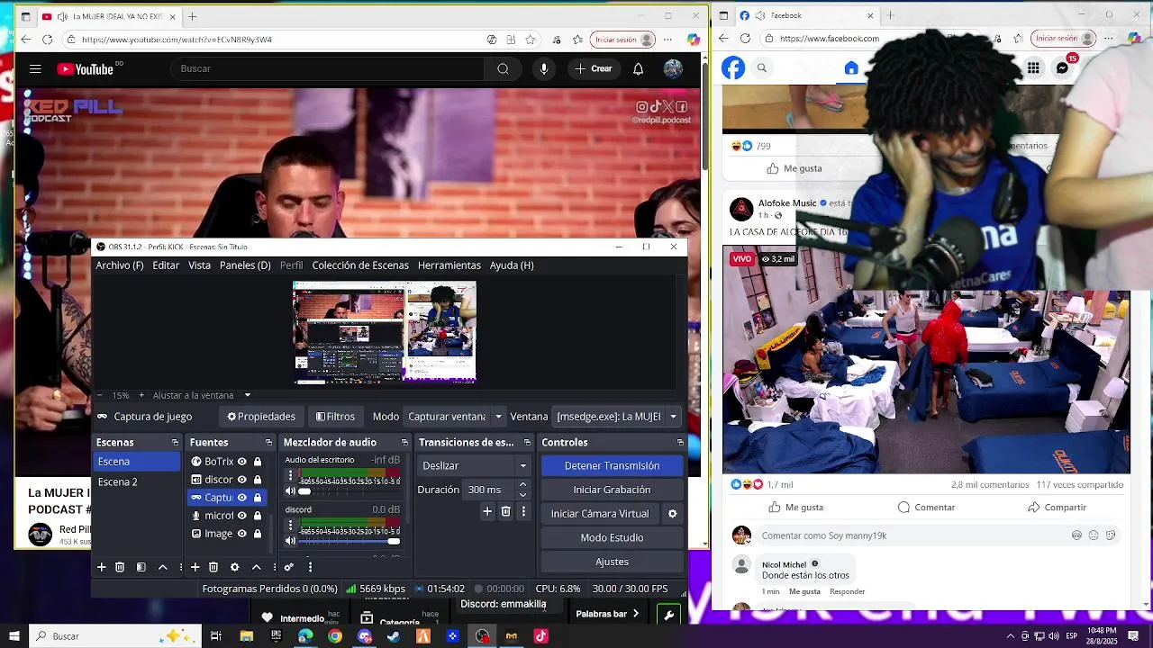The height and width of the screenshot is (648, 1153).
Task: Open source properties gear in Fuentes toolbar
Action: (x=235, y=567)
